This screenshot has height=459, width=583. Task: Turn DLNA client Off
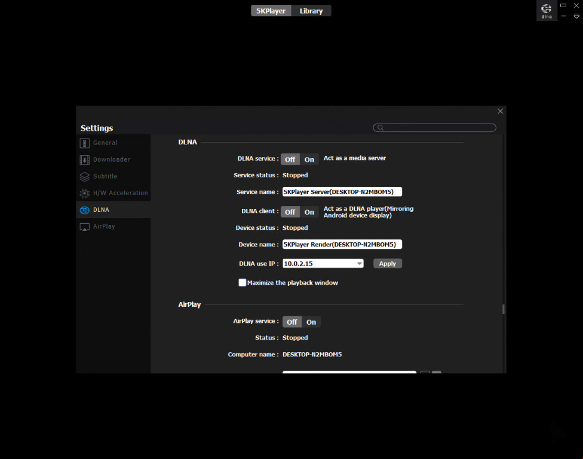point(290,212)
